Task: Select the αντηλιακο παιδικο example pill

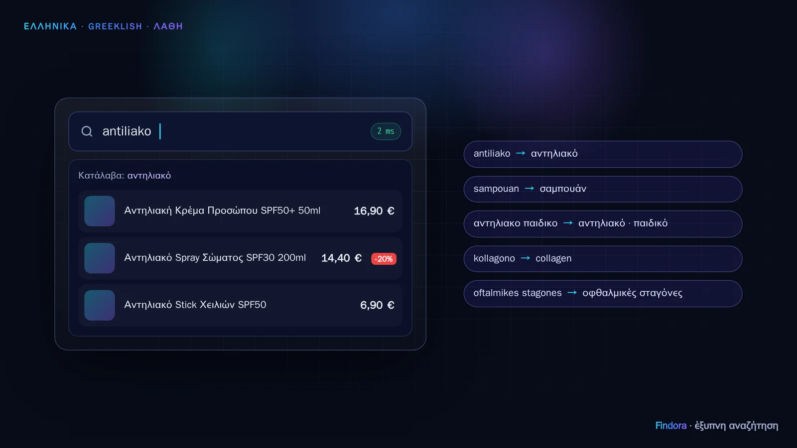Action: (x=603, y=224)
